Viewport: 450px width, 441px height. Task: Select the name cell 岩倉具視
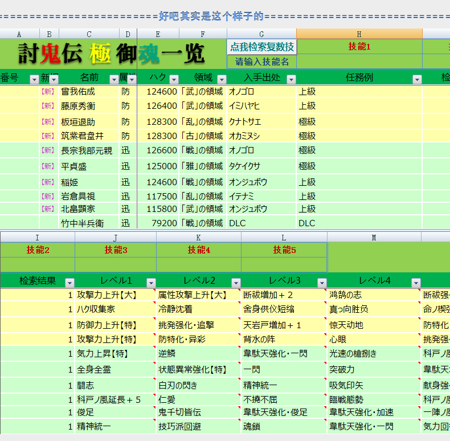[89, 196]
